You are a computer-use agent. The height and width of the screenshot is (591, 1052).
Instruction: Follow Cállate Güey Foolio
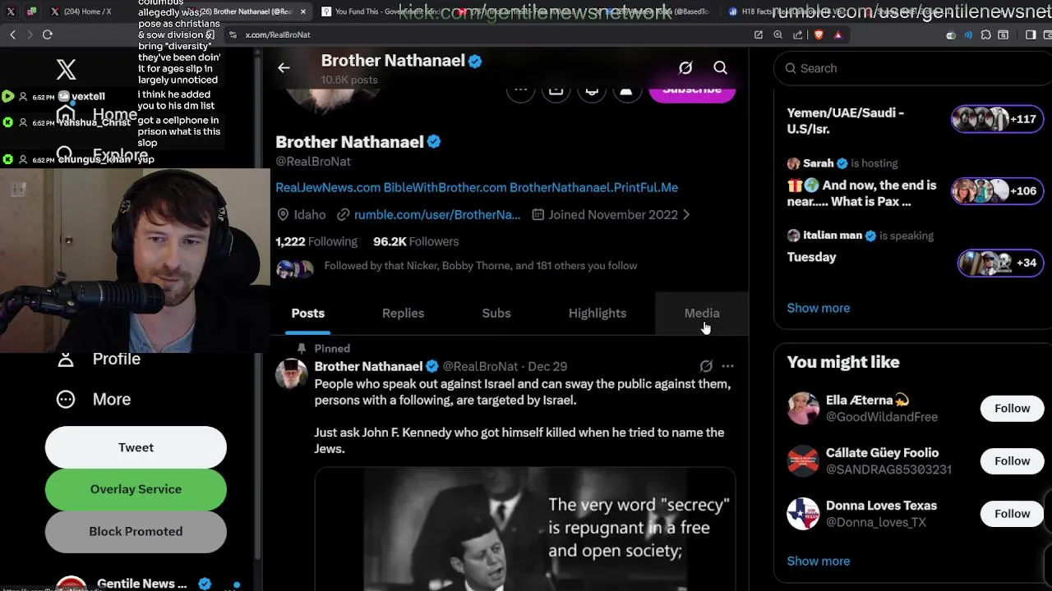(1012, 460)
